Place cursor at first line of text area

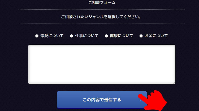point(102,48)
